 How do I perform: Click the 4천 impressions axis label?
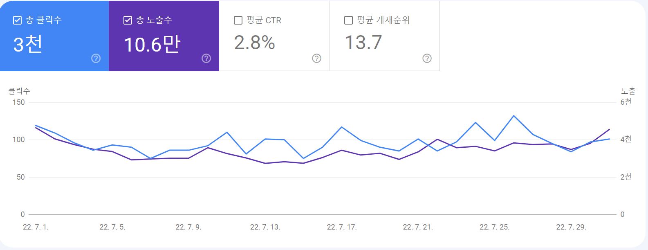click(x=626, y=139)
